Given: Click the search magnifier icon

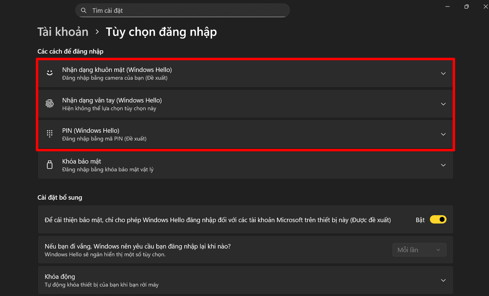Looking at the screenshot, I should [x=84, y=11].
